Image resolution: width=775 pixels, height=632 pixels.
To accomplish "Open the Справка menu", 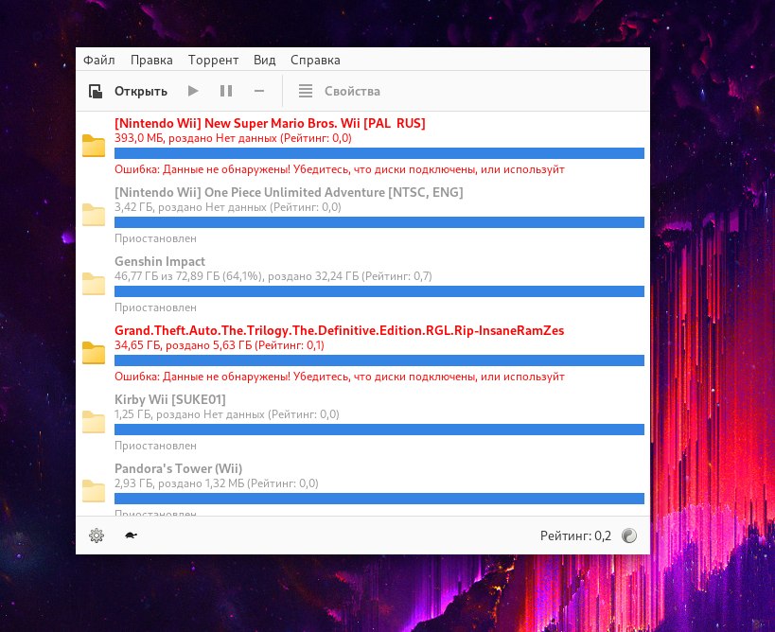I will pyautogui.click(x=315, y=60).
